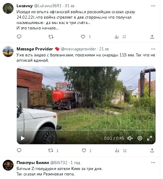This screenshot has width=163, height=179.
Task: Unmute the video sound
Action: pyautogui.click(x=130, y=138)
